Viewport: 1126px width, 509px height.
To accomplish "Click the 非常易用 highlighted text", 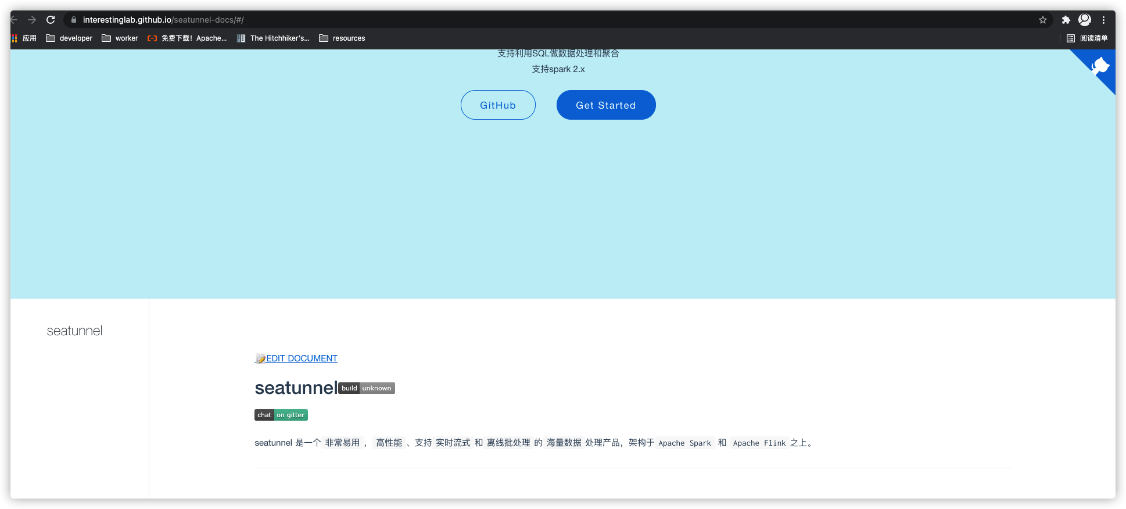I will [342, 443].
